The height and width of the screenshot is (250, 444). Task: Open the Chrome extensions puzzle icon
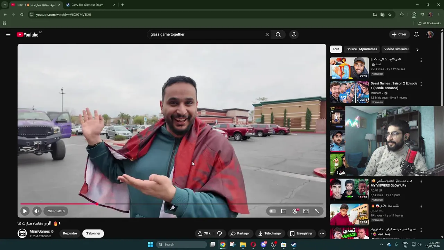pos(402,15)
